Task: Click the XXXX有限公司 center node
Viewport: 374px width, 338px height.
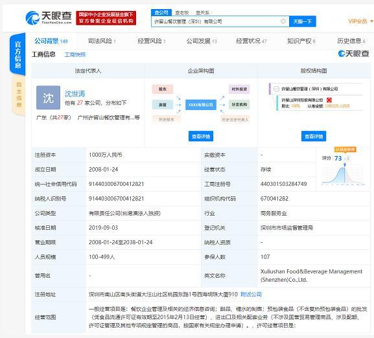Action: coord(200,105)
